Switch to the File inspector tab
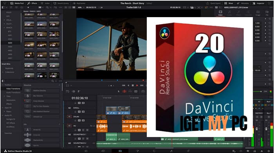Screen dimensions: 274x153 coord(267,13)
